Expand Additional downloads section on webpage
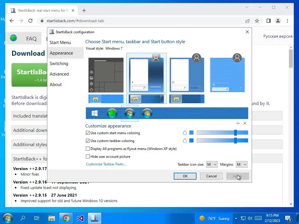Image resolution: width=299 pixels, height=224 pixels. coord(30,130)
